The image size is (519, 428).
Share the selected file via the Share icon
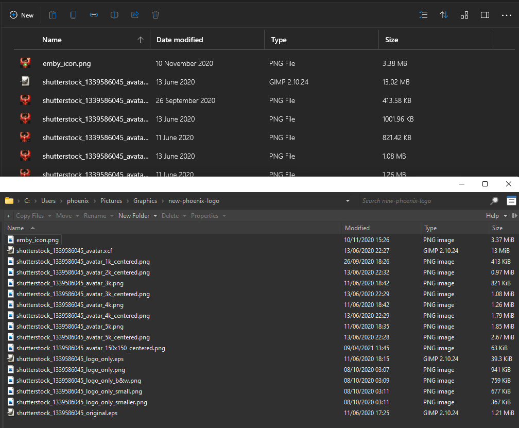coord(135,14)
